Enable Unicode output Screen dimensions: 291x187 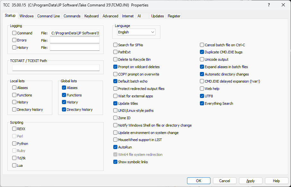point(202,59)
